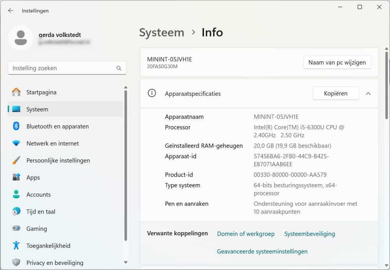Click the Product-id value 00330-80000-00000-AA579
Image resolution: width=390 pixels, height=270 pixels.
(290, 175)
